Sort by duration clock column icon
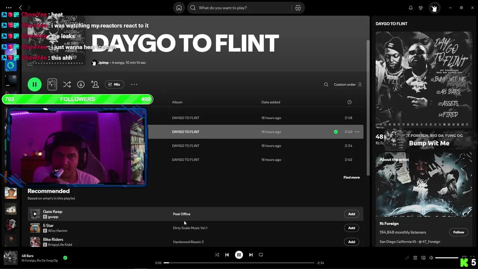 point(349,102)
